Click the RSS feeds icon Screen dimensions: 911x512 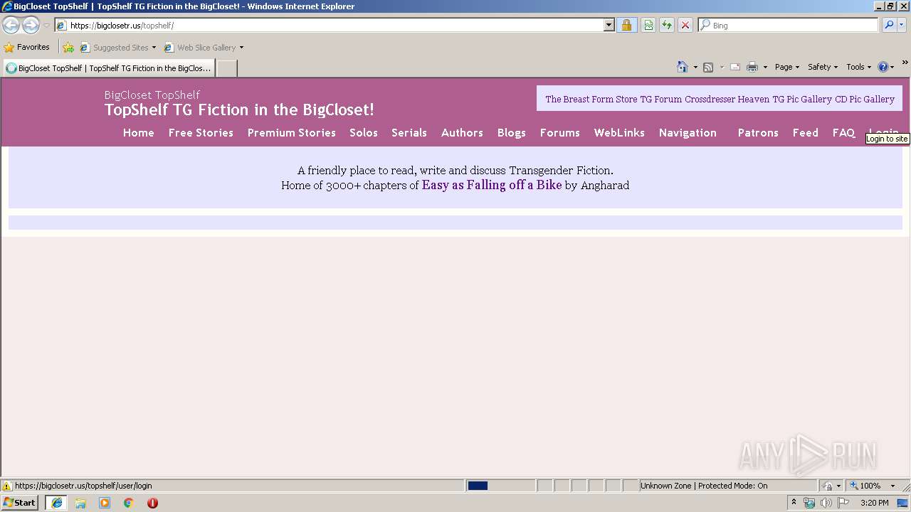(708, 67)
